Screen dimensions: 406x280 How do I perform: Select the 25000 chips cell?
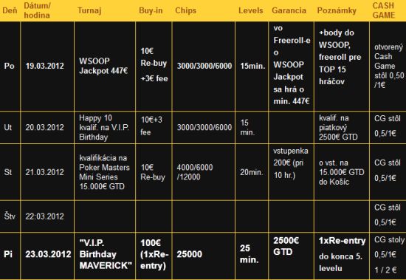click(x=204, y=256)
